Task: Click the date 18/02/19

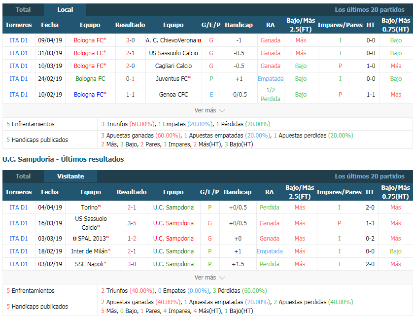Action: tap(50, 251)
